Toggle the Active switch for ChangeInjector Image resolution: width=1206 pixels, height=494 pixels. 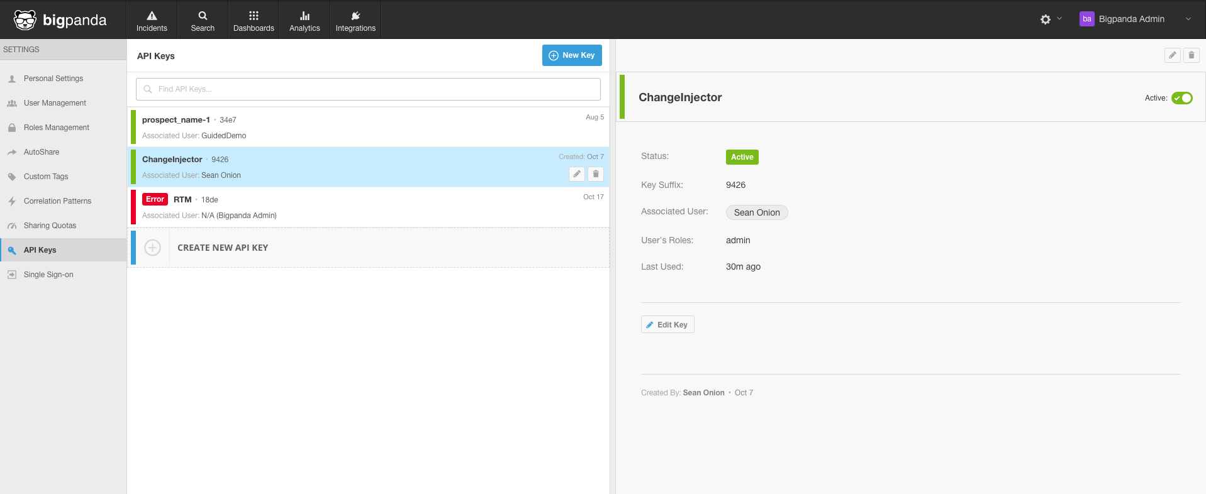click(1182, 98)
